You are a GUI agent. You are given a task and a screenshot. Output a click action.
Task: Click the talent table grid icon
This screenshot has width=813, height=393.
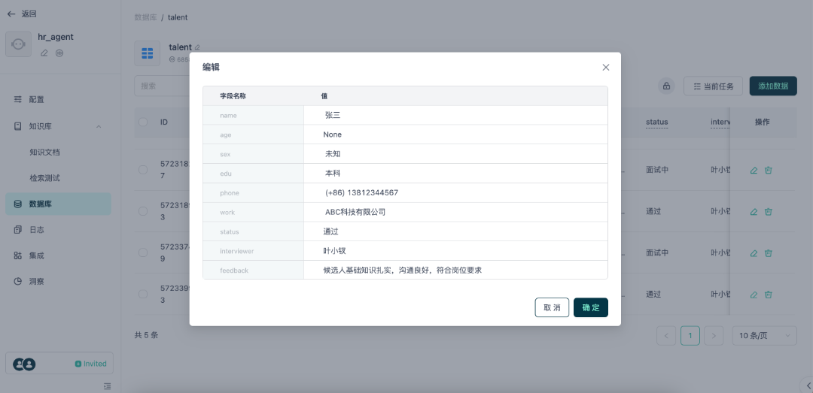point(148,53)
